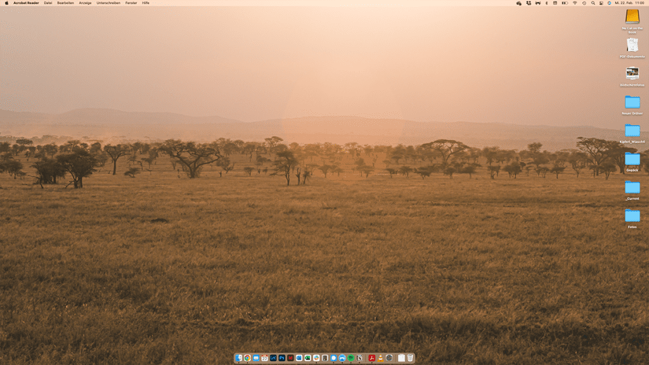Click the Acrobat Reader application menu

(26, 3)
